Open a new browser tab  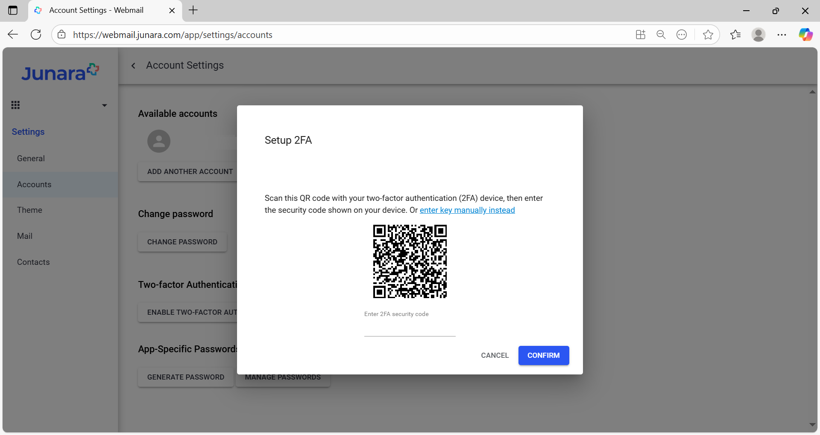[193, 10]
